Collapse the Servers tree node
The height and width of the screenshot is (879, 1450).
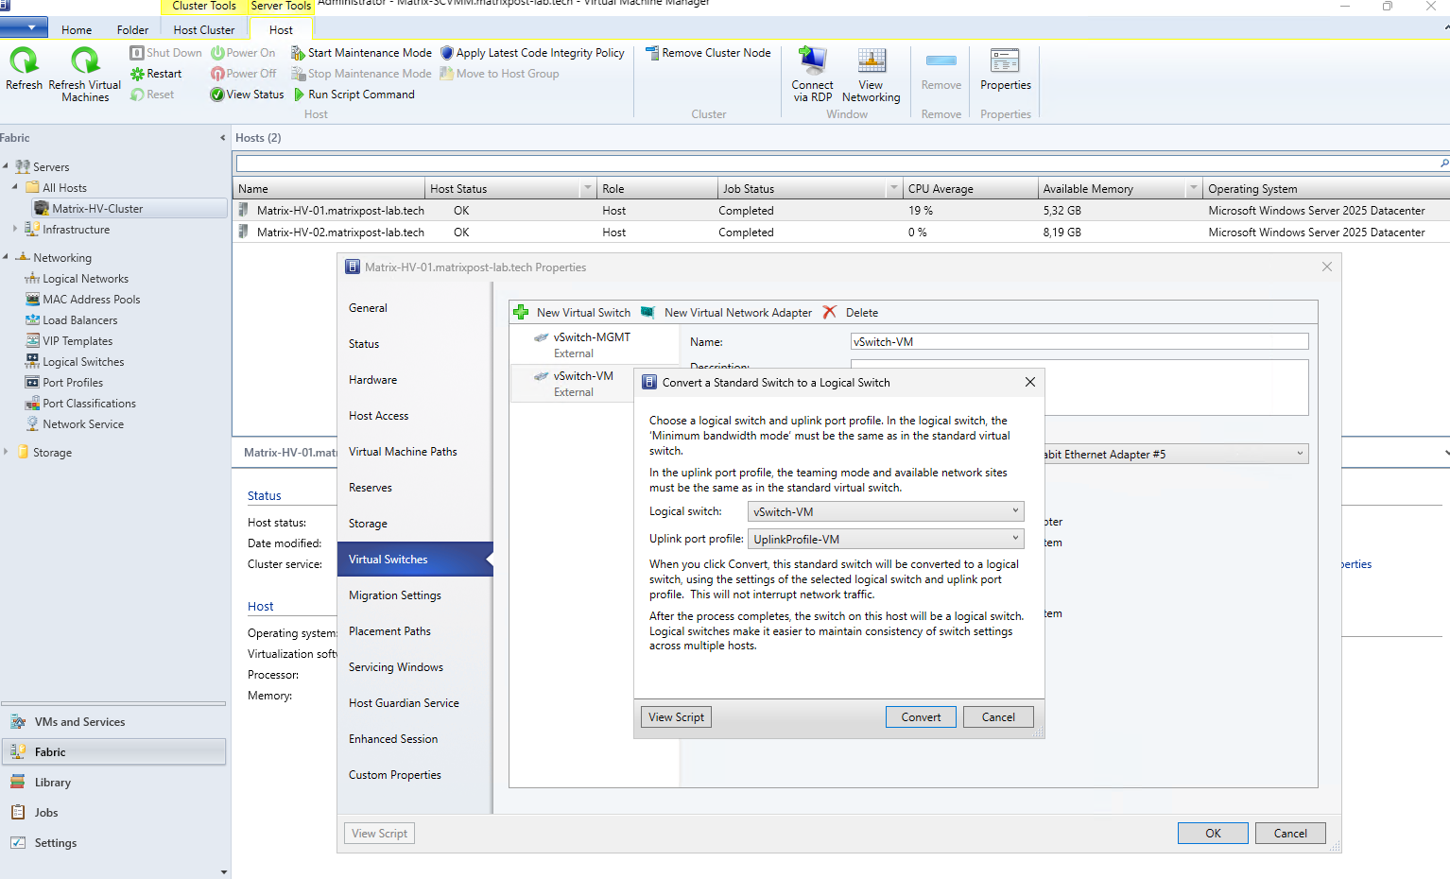6,166
